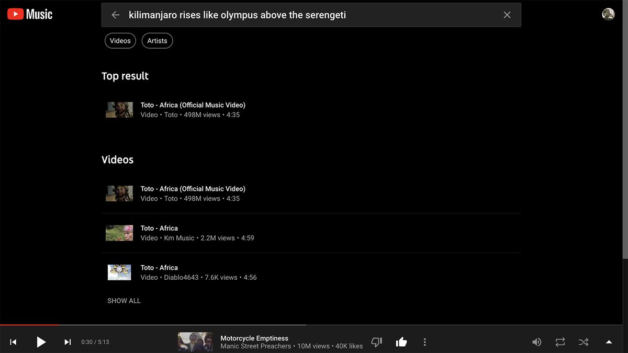The image size is (628, 353).
Task: Clear the search query with the X
Action: point(507,15)
